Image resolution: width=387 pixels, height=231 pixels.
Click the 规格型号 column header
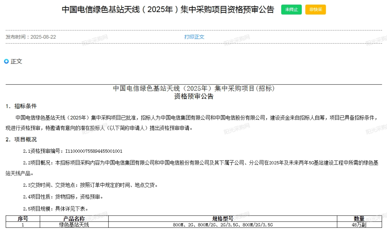click(x=222, y=218)
